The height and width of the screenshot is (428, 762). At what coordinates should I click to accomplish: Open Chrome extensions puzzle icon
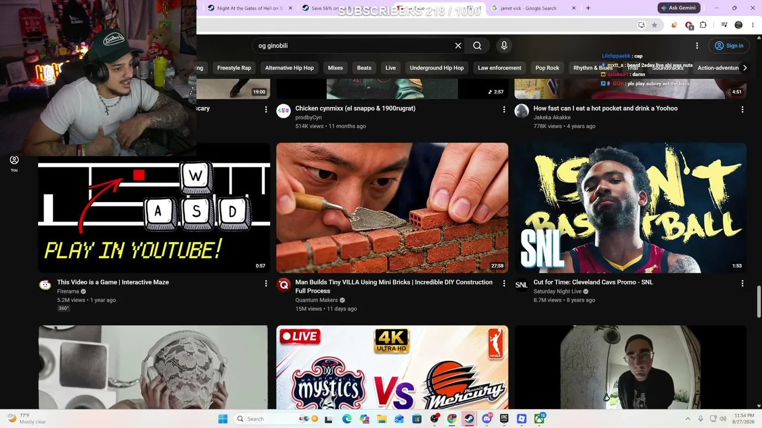703,25
